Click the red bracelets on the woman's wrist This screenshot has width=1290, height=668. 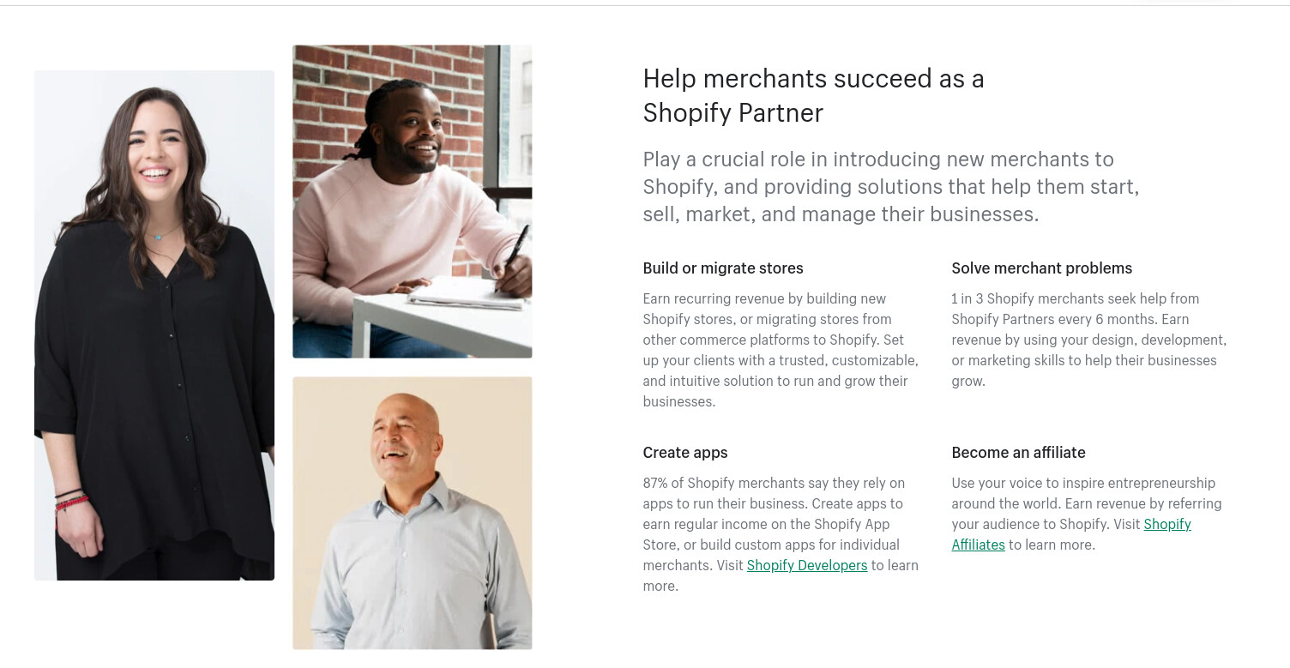point(72,500)
